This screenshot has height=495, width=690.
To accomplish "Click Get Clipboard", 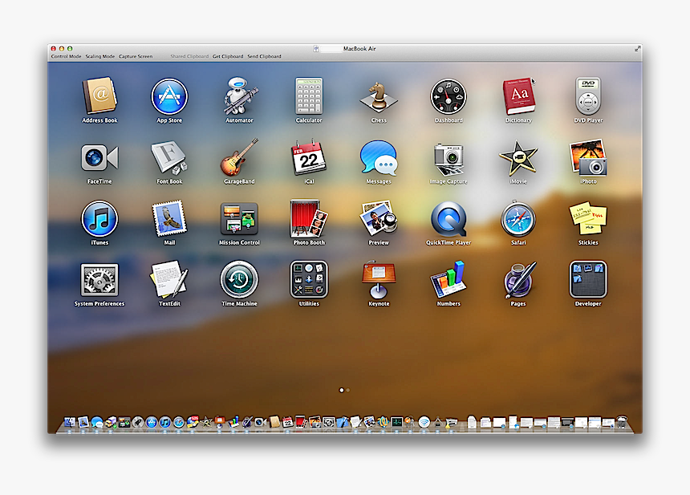I will click(228, 56).
